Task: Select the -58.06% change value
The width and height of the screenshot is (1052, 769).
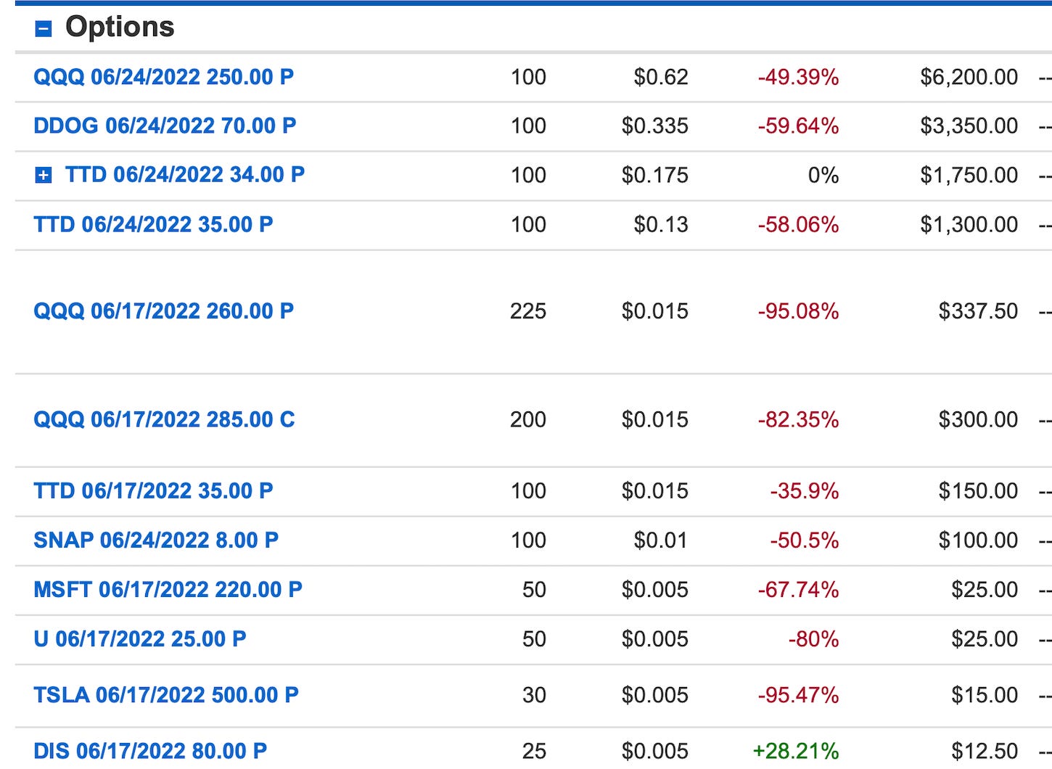Action: (x=798, y=224)
